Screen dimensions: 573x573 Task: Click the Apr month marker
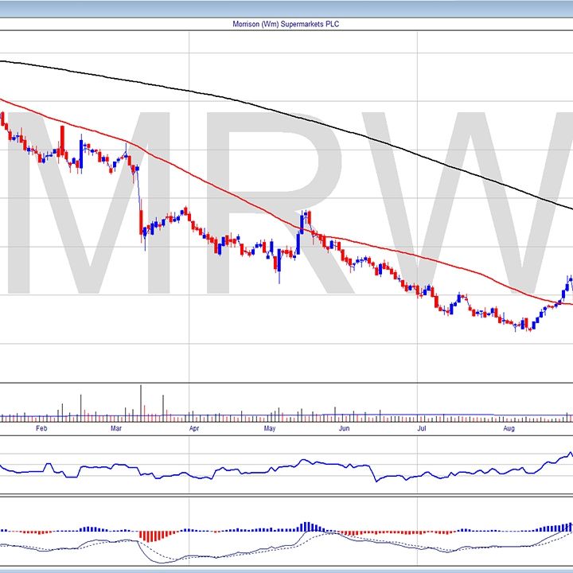(193, 428)
